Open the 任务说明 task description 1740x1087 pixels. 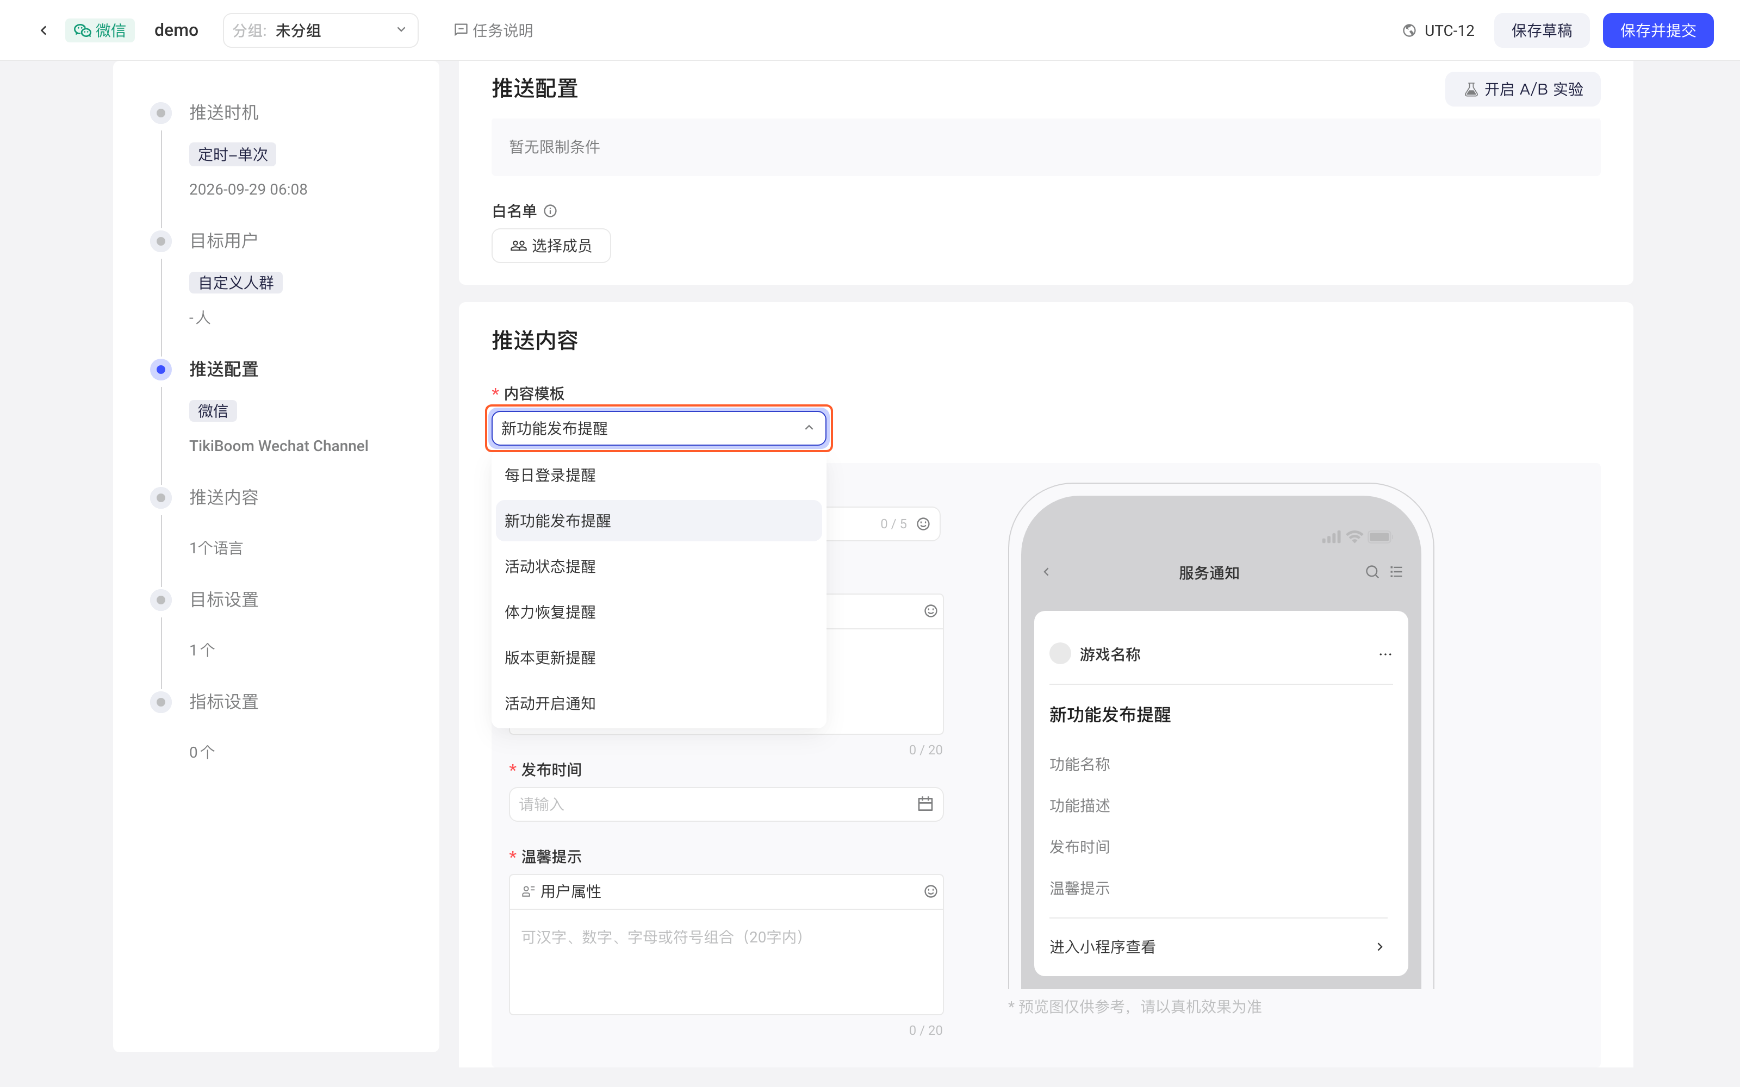coord(493,30)
